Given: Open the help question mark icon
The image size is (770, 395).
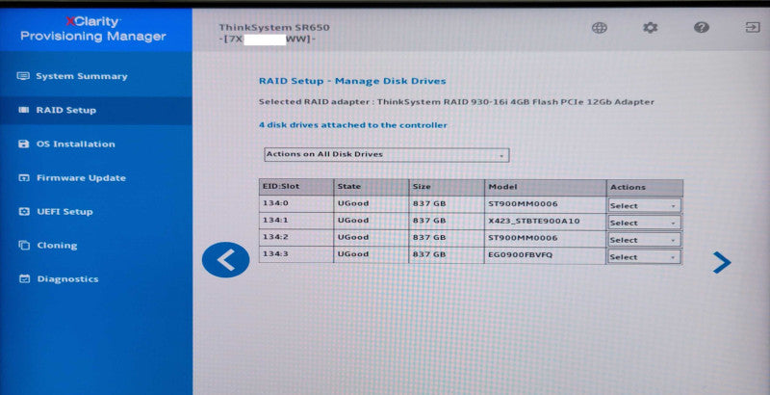Looking at the screenshot, I should pyautogui.click(x=702, y=28).
